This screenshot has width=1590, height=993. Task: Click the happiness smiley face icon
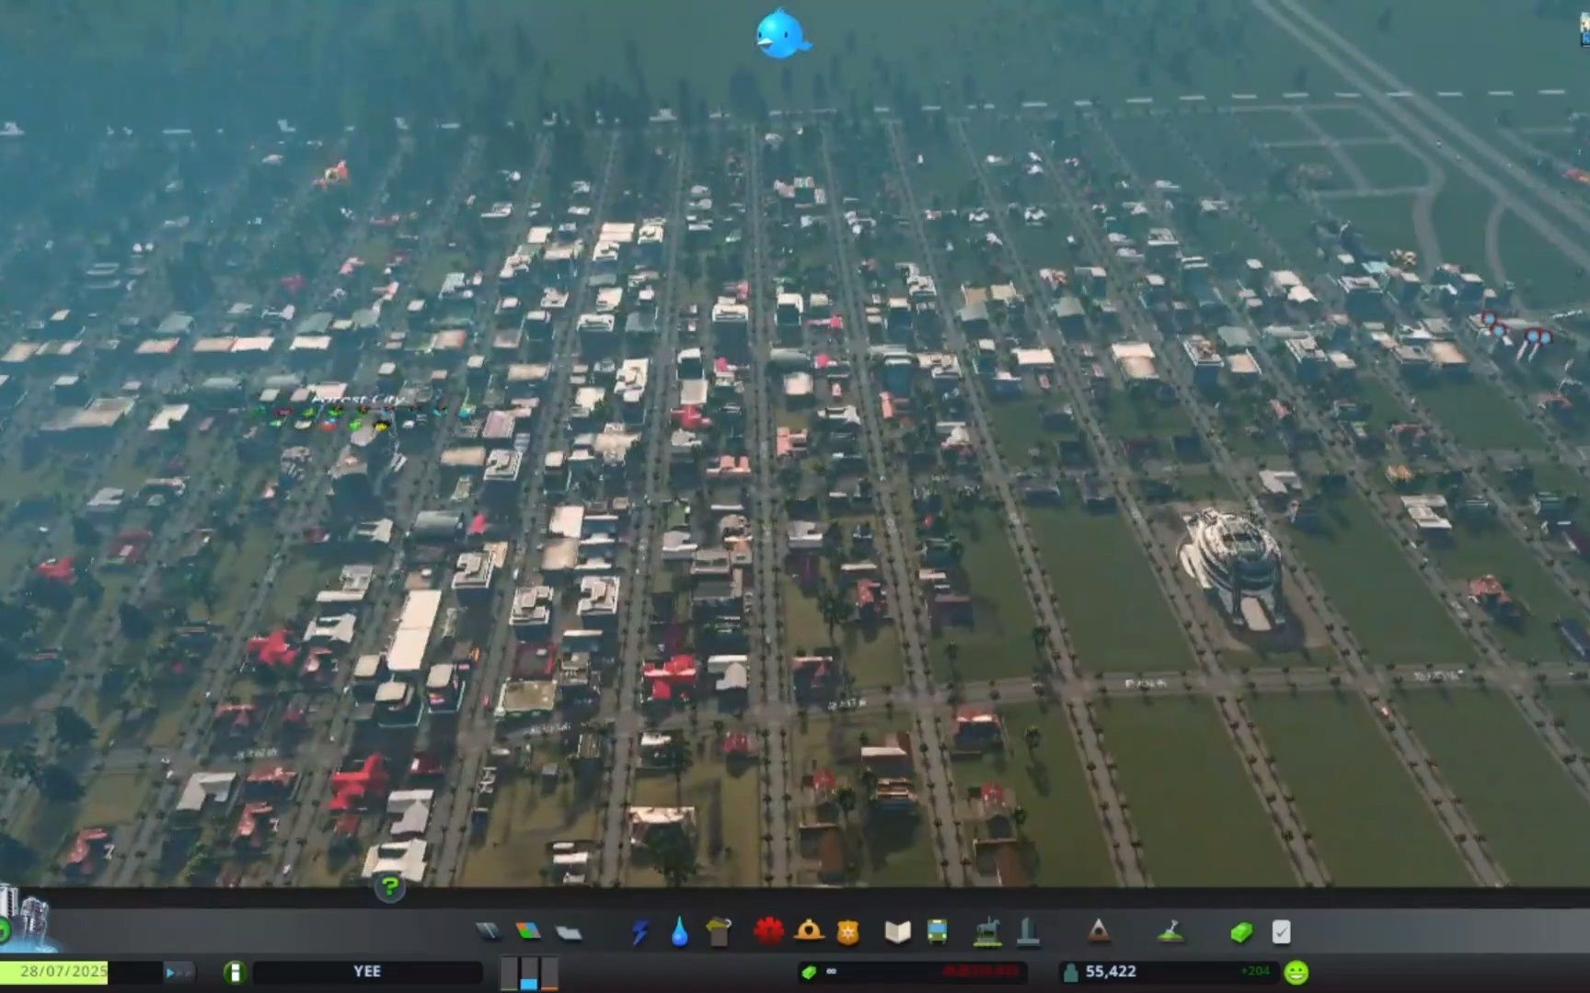[x=1296, y=972]
